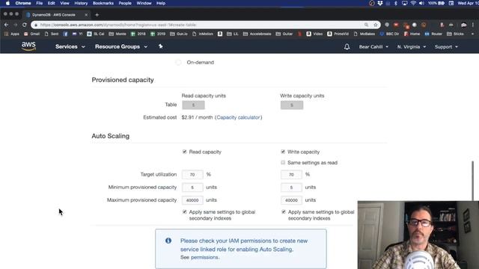Select the On-demand radio button

click(178, 62)
